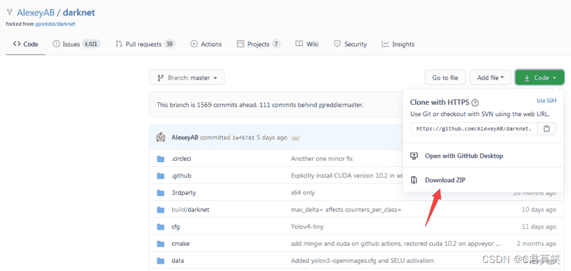The width and height of the screenshot is (571, 271).
Task: Click AlexeyAB's avatar in commit row
Action: 161,138
